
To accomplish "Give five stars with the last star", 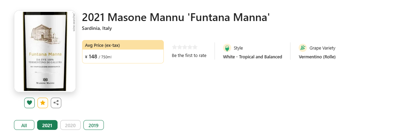I will point(195,47).
